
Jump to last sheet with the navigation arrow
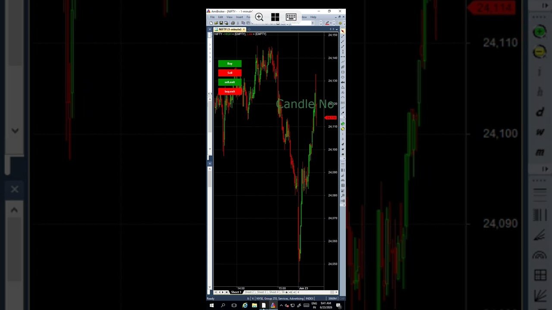(x=227, y=292)
